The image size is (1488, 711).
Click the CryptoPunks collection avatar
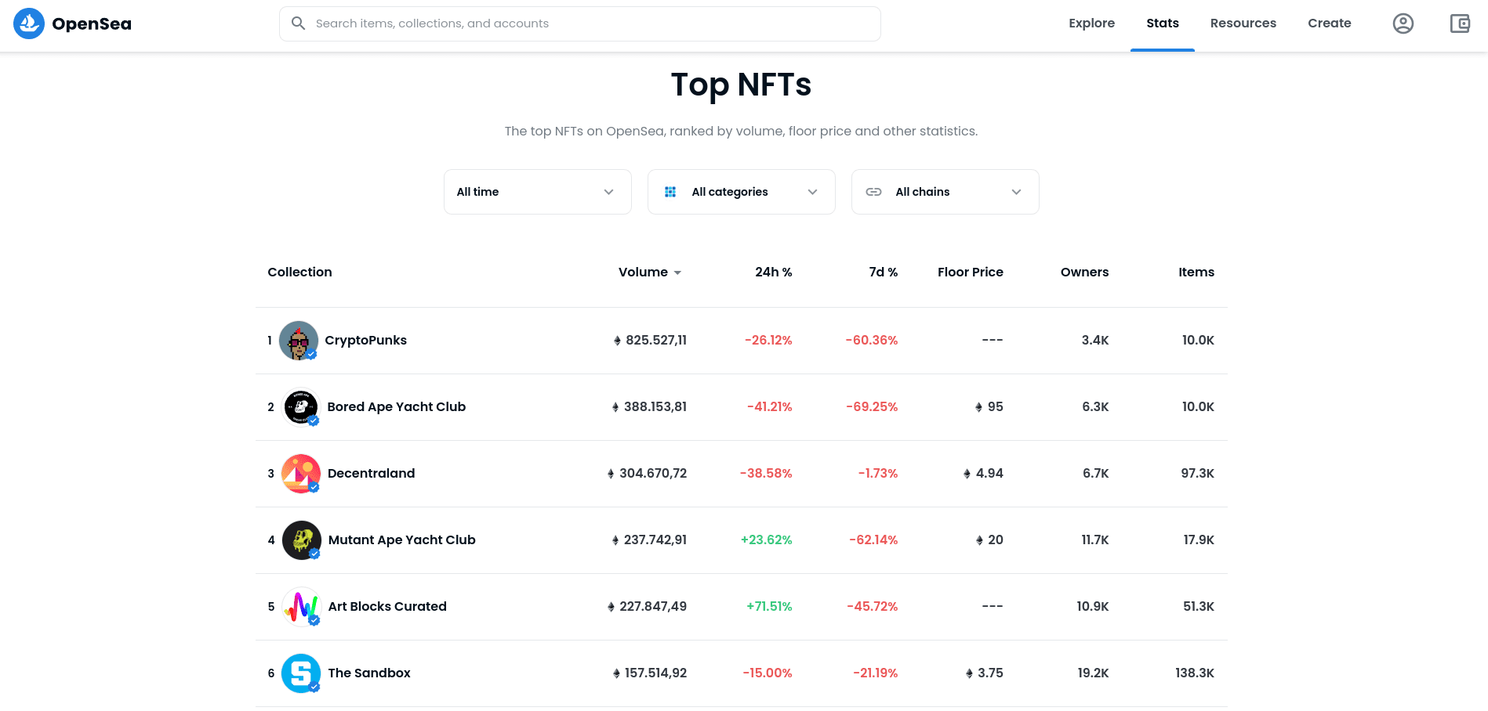[x=299, y=341]
